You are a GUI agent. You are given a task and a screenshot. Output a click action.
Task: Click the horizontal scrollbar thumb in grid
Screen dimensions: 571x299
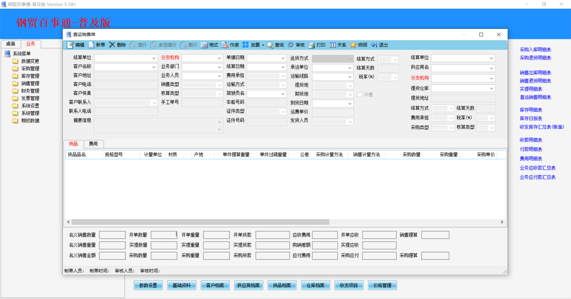(x=200, y=222)
